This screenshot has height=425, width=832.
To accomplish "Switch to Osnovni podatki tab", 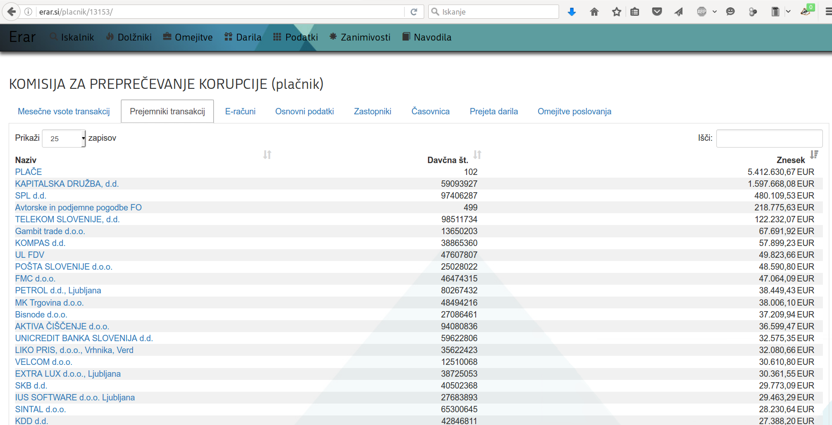I will pyautogui.click(x=304, y=112).
